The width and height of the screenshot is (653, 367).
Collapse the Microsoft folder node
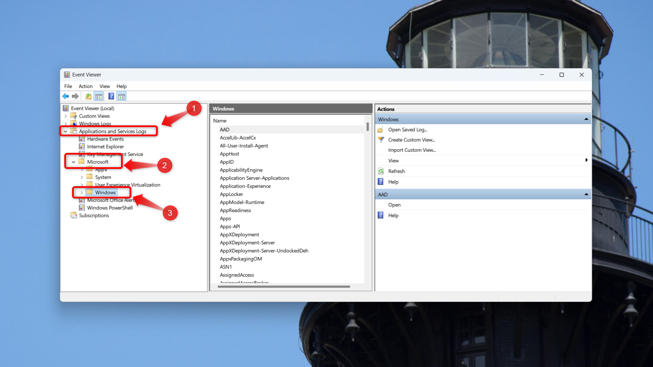tap(73, 162)
